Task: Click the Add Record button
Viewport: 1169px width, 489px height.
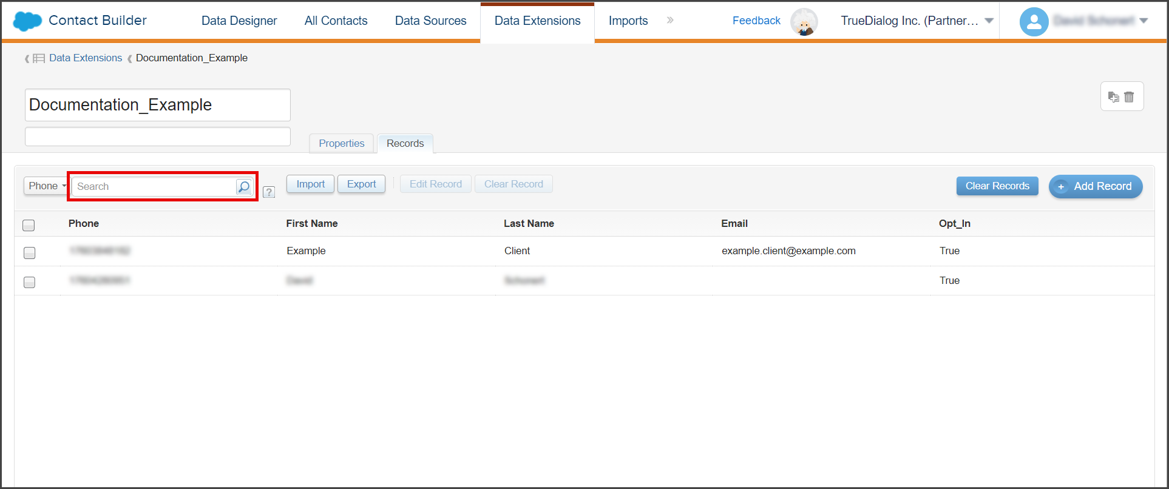Action: tap(1096, 186)
